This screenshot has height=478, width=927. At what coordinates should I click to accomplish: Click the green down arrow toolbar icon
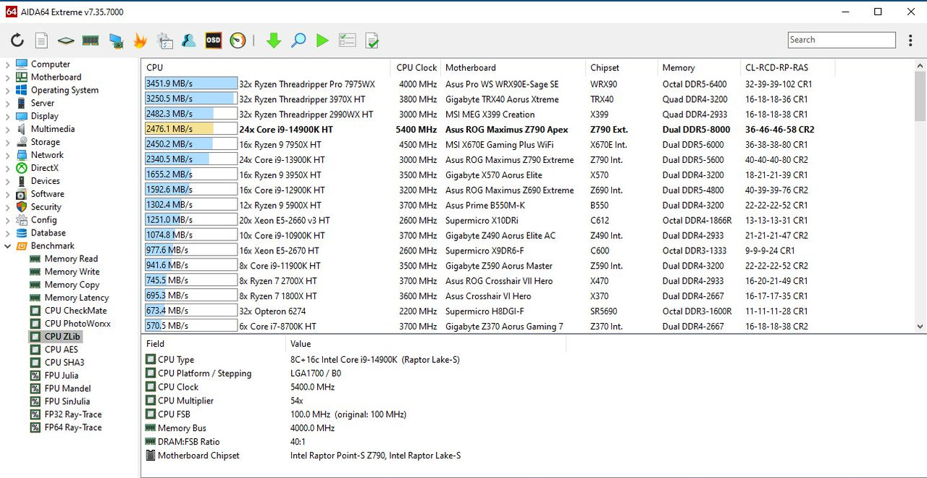coord(274,41)
